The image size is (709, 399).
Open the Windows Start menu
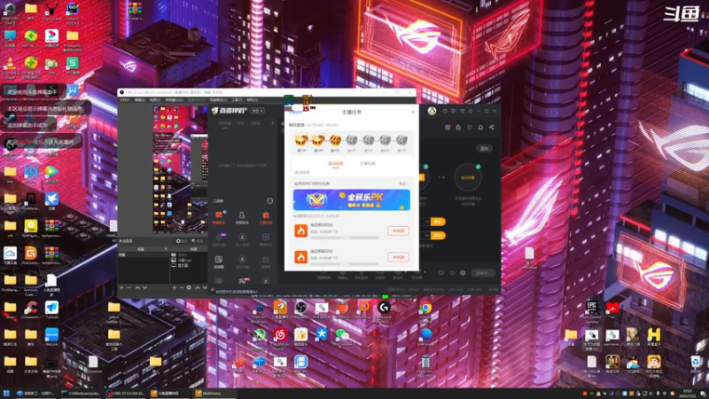6,394
